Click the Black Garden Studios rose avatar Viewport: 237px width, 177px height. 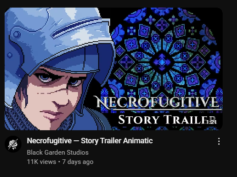(x=13, y=144)
